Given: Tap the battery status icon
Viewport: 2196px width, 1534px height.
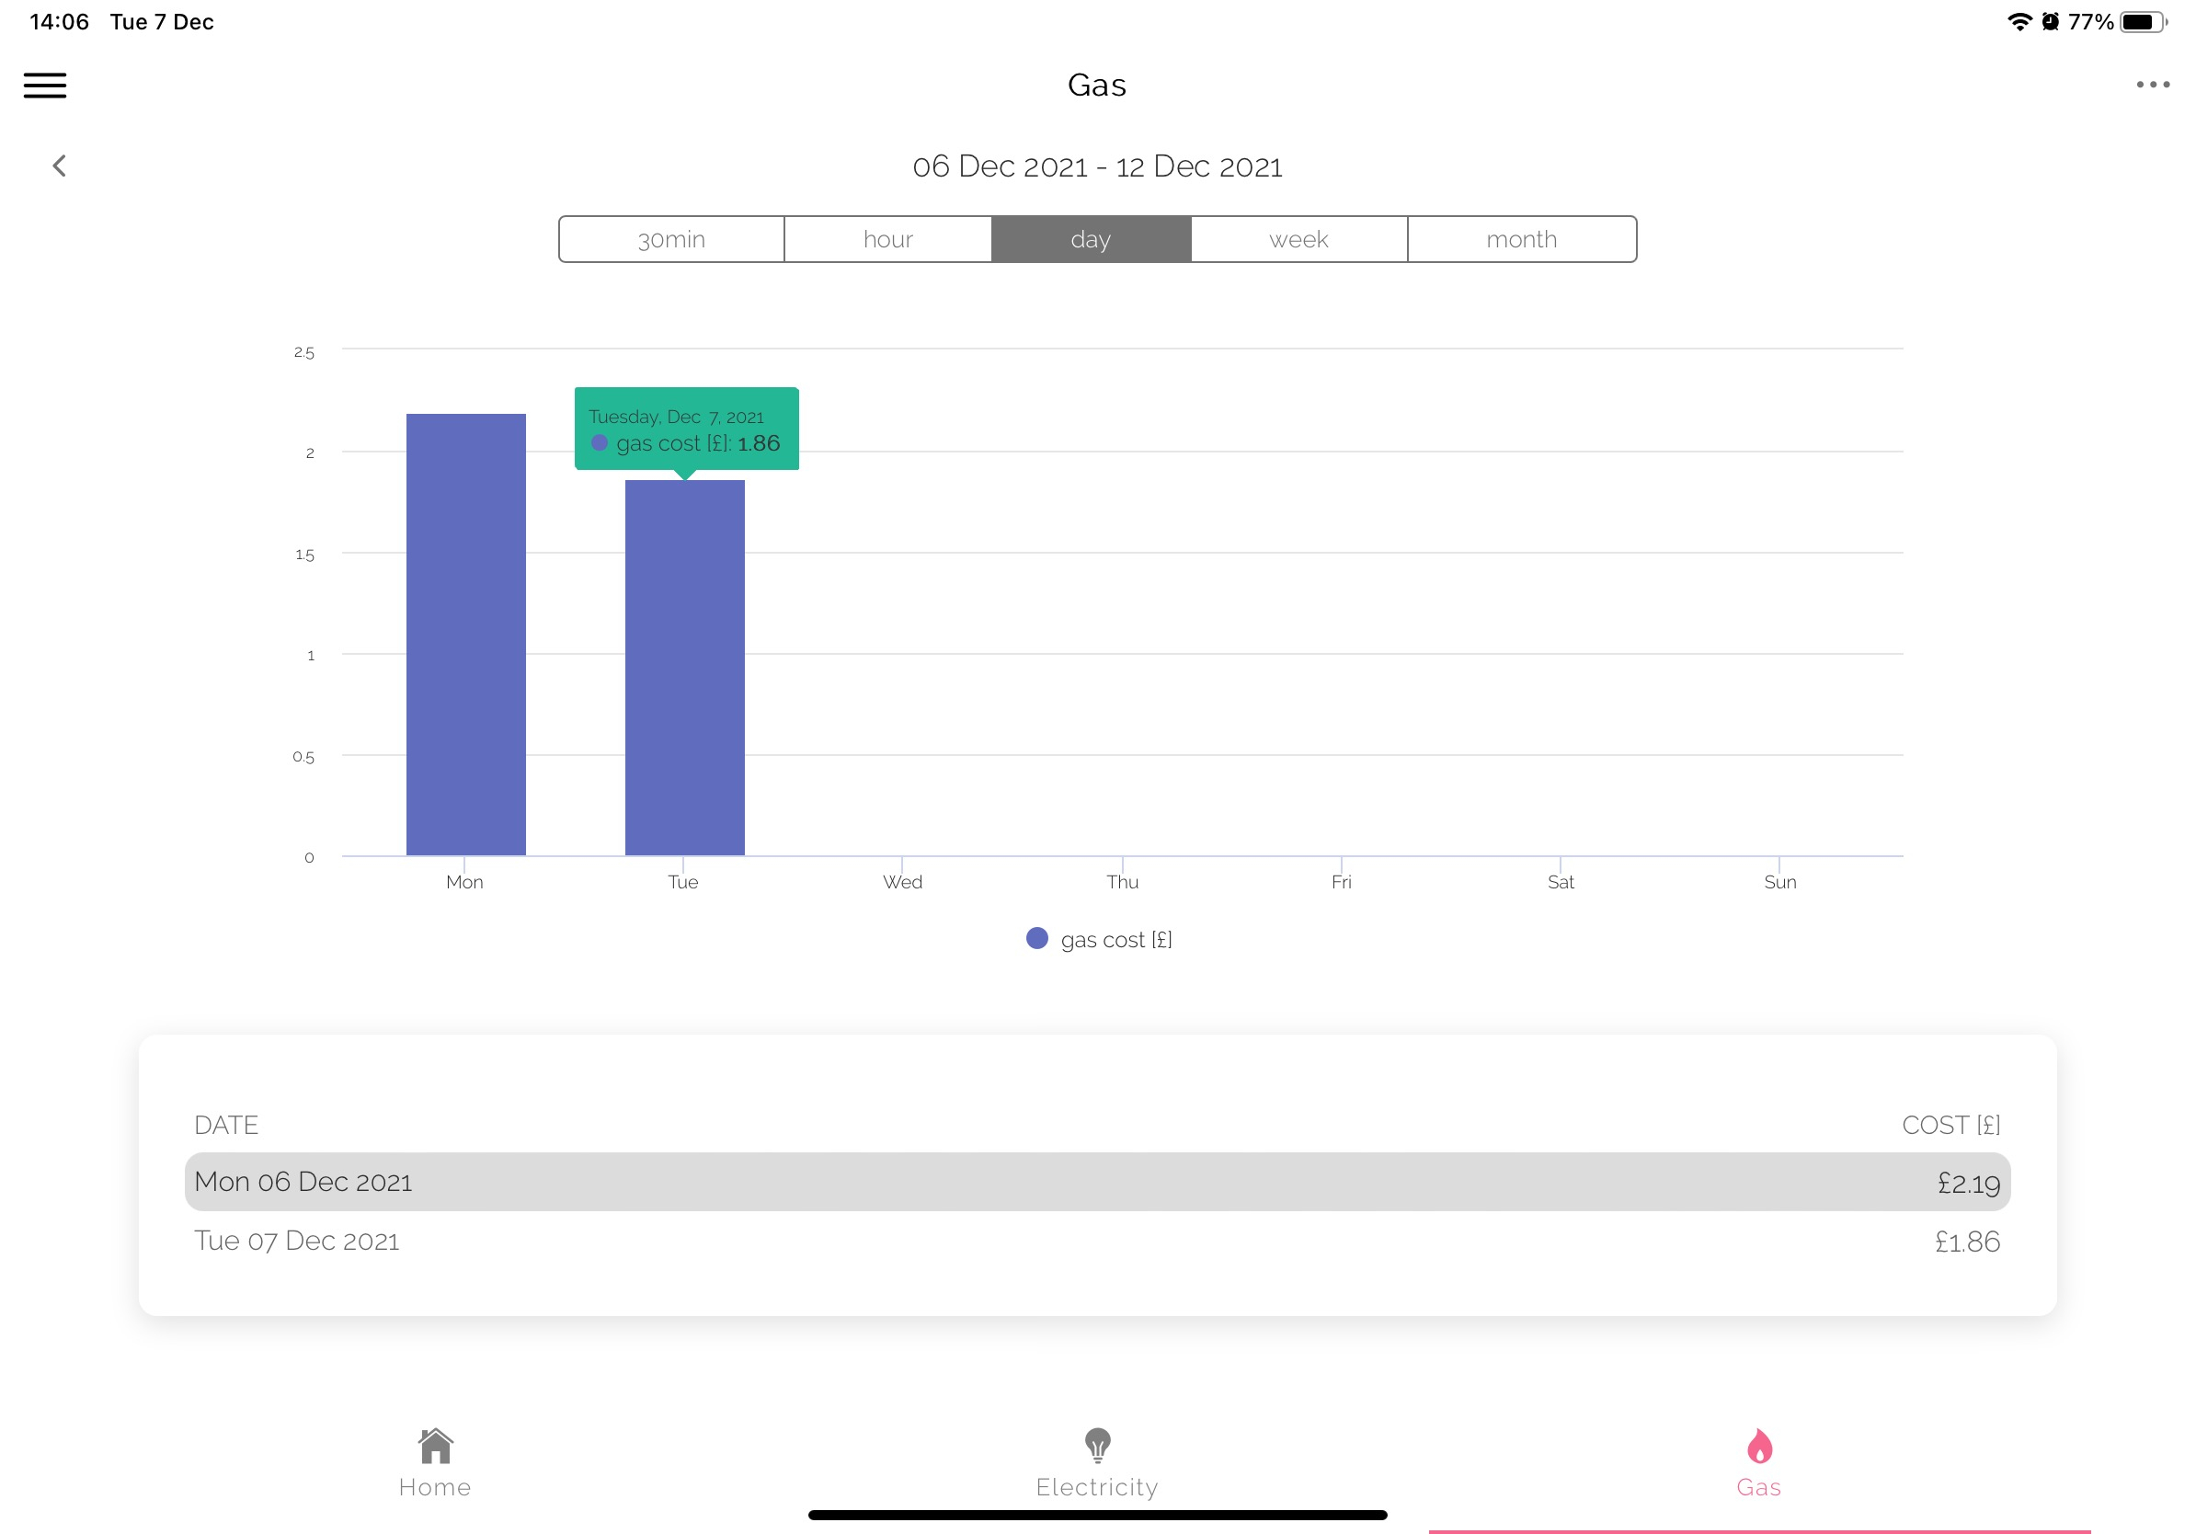Looking at the screenshot, I should 2143,21.
